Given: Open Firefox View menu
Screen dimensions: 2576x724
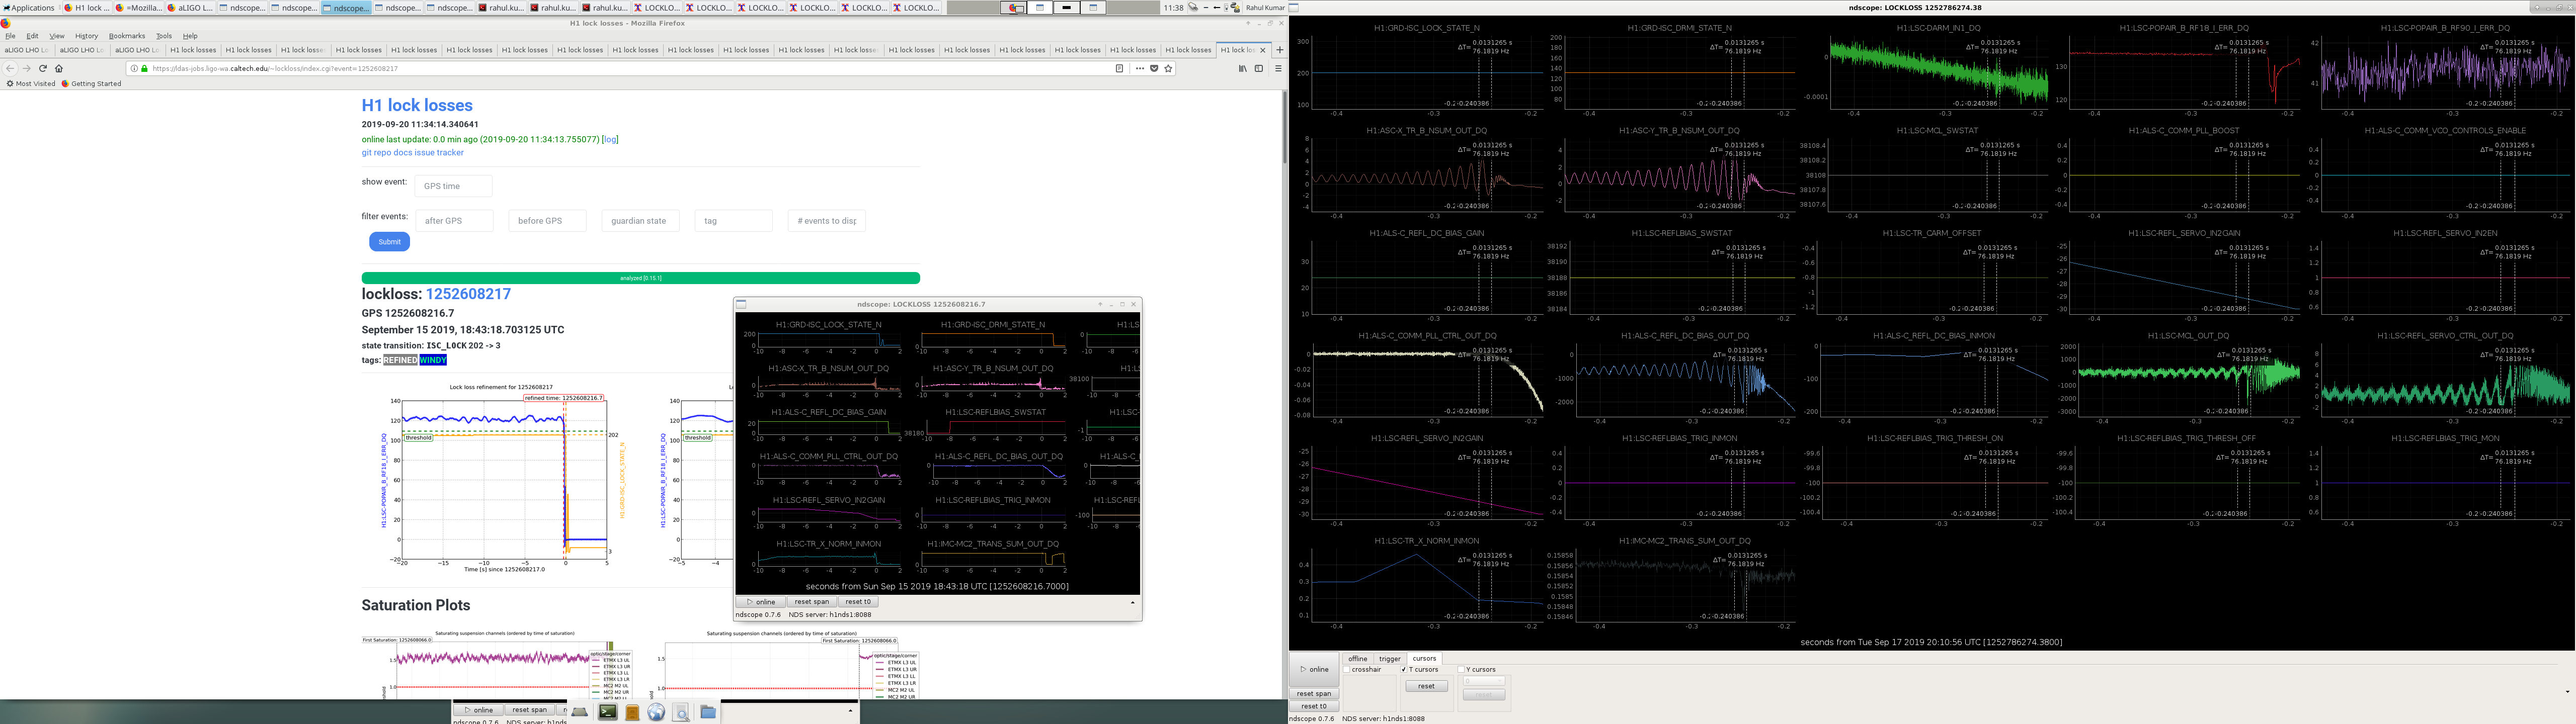Looking at the screenshot, I should point(57,36).
